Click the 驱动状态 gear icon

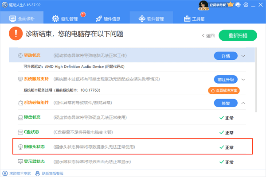point(20,55)
